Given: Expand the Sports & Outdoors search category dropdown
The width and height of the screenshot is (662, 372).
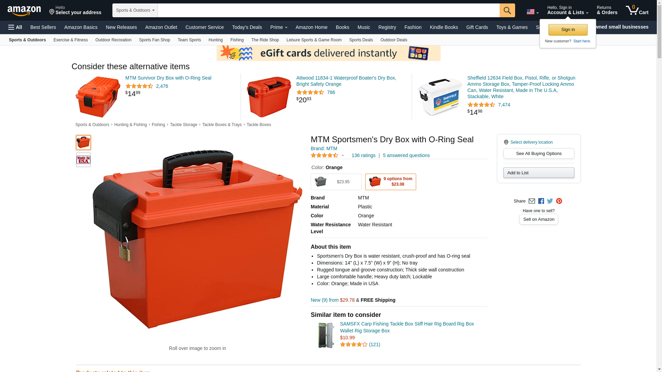Looking at the screenshot, I should [x=135, y=10].
